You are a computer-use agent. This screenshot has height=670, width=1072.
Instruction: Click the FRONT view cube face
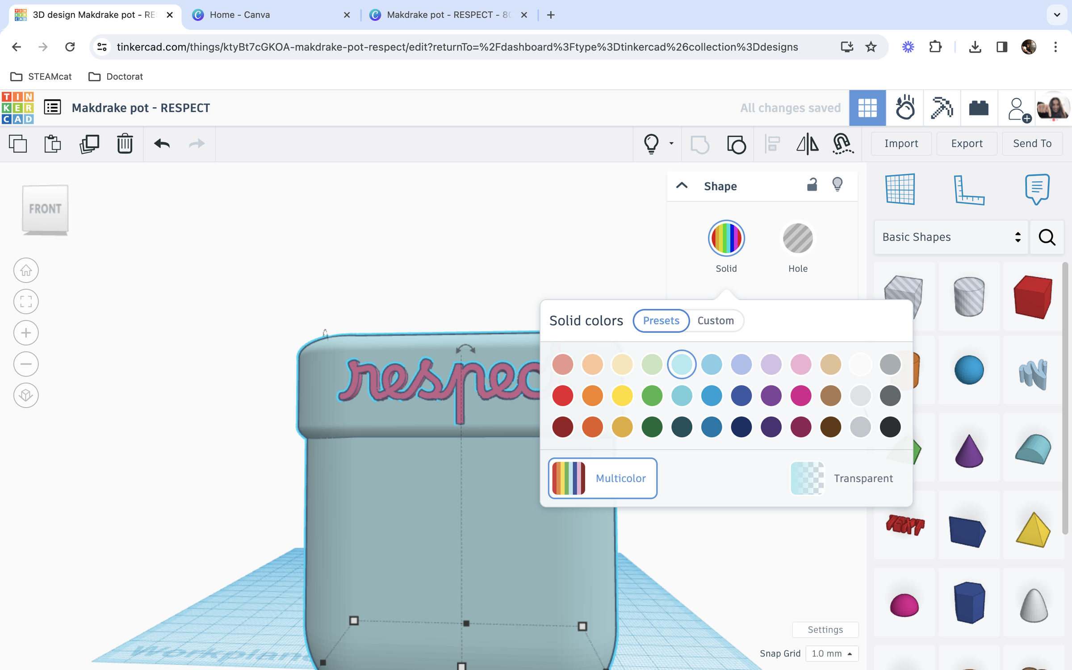pos(45,209)
